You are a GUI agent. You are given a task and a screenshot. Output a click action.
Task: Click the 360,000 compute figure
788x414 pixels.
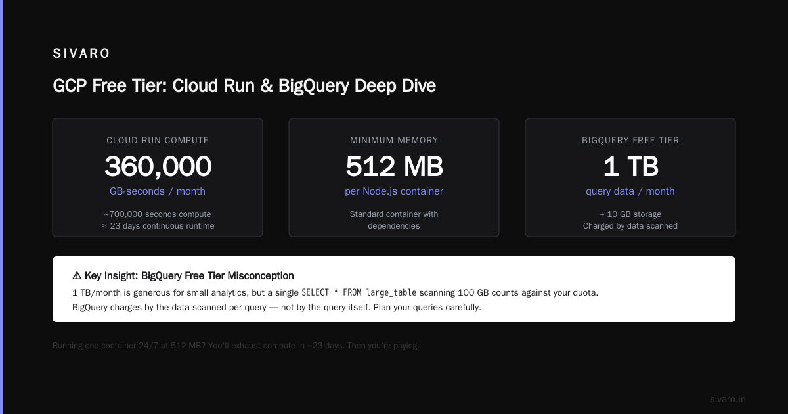click(158, 167)
